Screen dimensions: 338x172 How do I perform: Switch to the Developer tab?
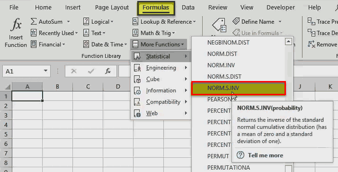(281, 7)
